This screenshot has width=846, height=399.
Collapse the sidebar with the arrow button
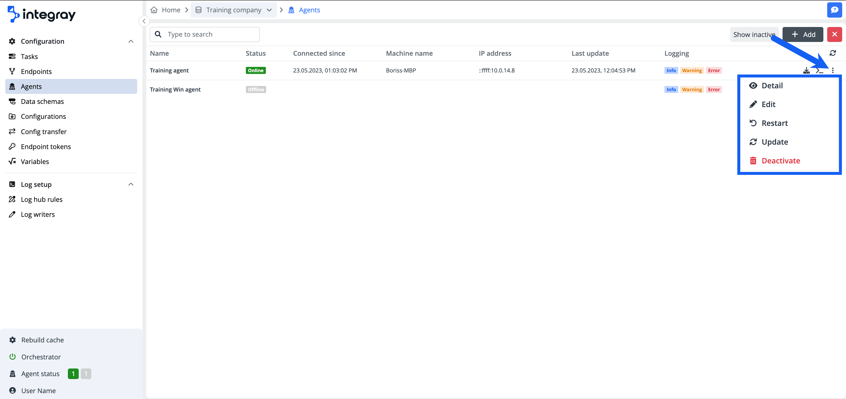144,21
